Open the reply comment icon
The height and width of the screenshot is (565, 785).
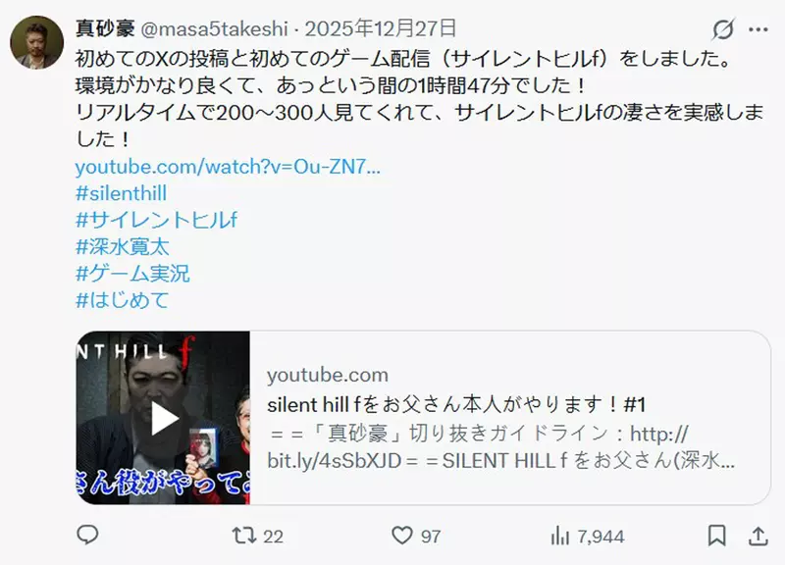pos(87,536)
